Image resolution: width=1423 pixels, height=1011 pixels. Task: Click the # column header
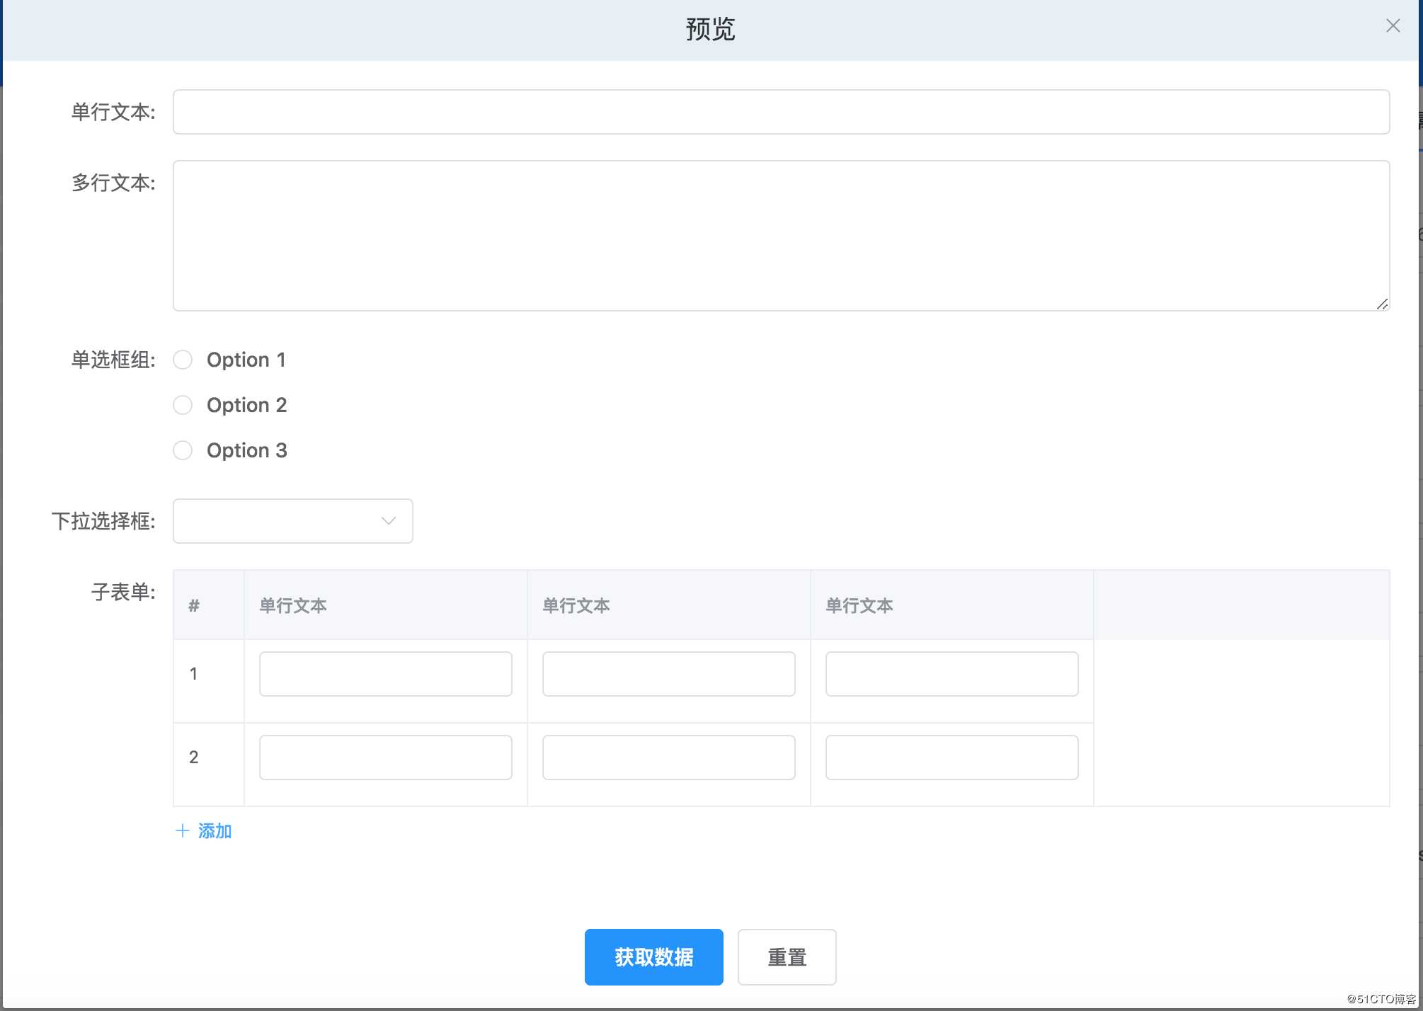point(209,605)
